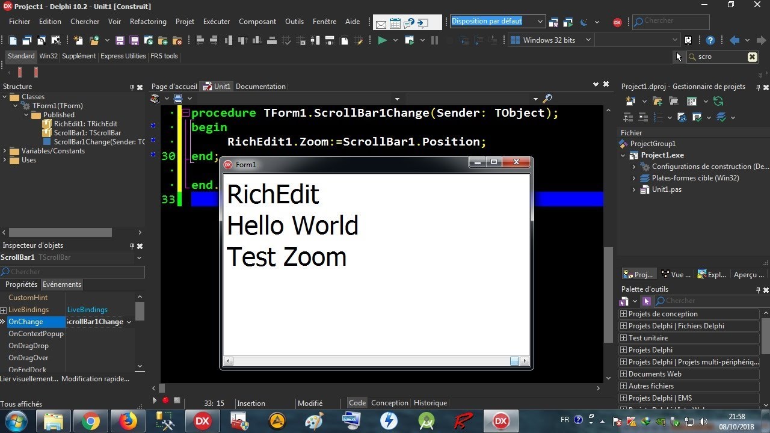Switch to the Conception tab at editor bottom

(x=389, y=403)
